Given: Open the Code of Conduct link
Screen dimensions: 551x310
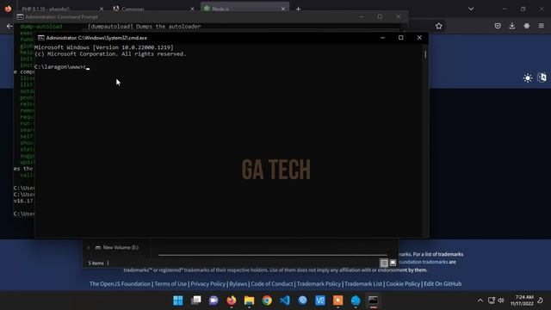Looking at the screenshot, I should coord(272,283).
